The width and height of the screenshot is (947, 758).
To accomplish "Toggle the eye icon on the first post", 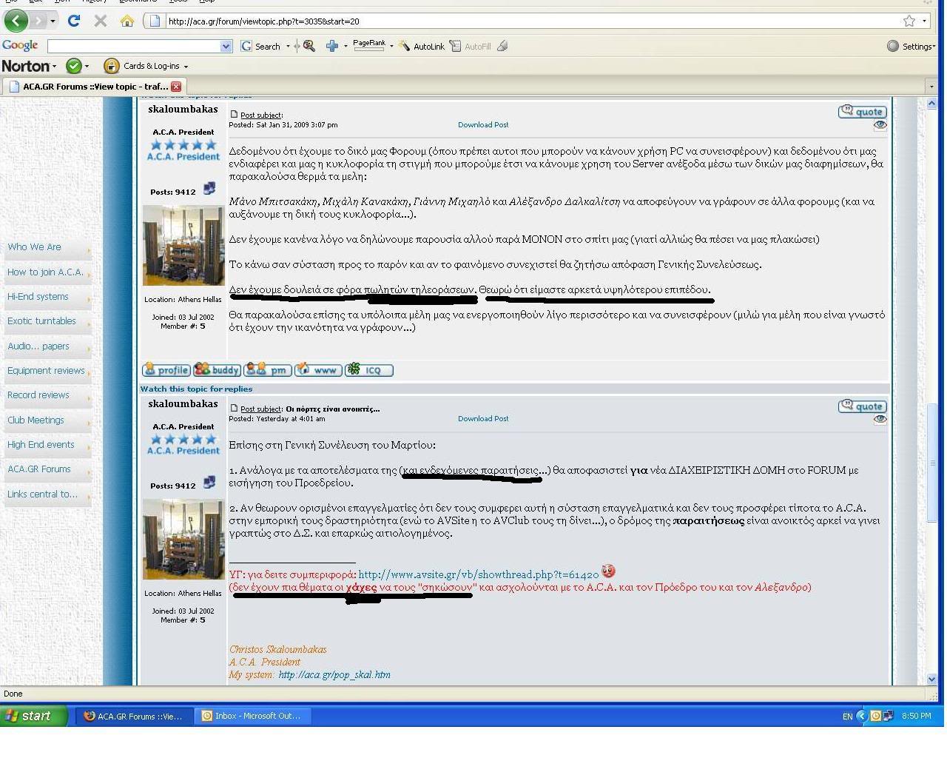I will 880,125.
